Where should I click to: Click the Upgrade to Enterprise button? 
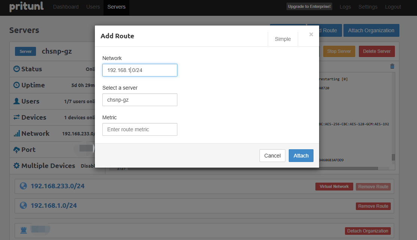(309, 7)
